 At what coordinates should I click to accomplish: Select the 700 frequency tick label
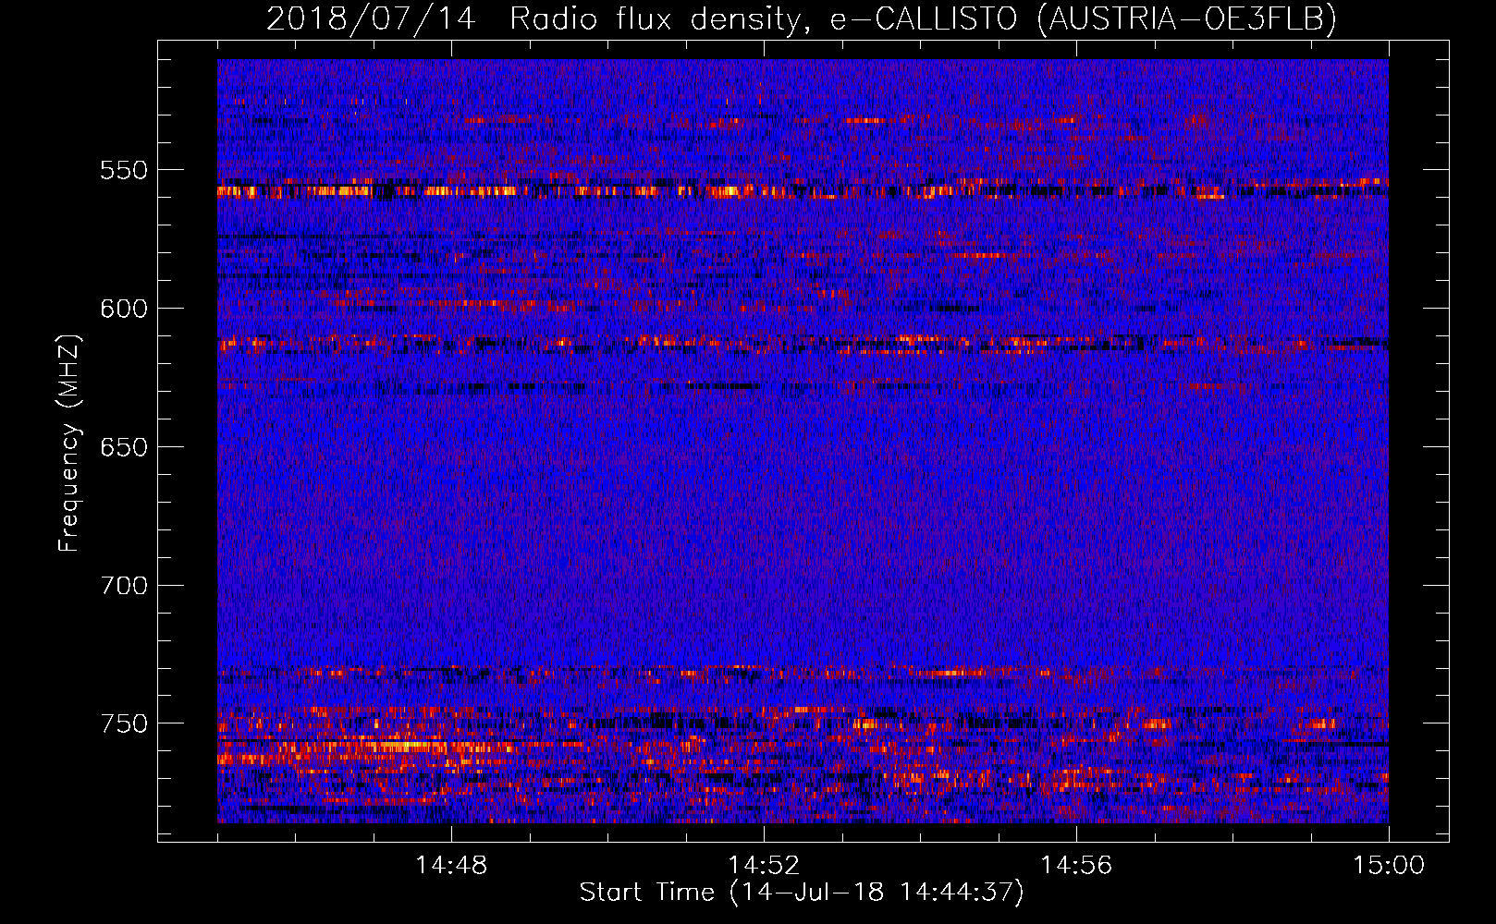124,586
